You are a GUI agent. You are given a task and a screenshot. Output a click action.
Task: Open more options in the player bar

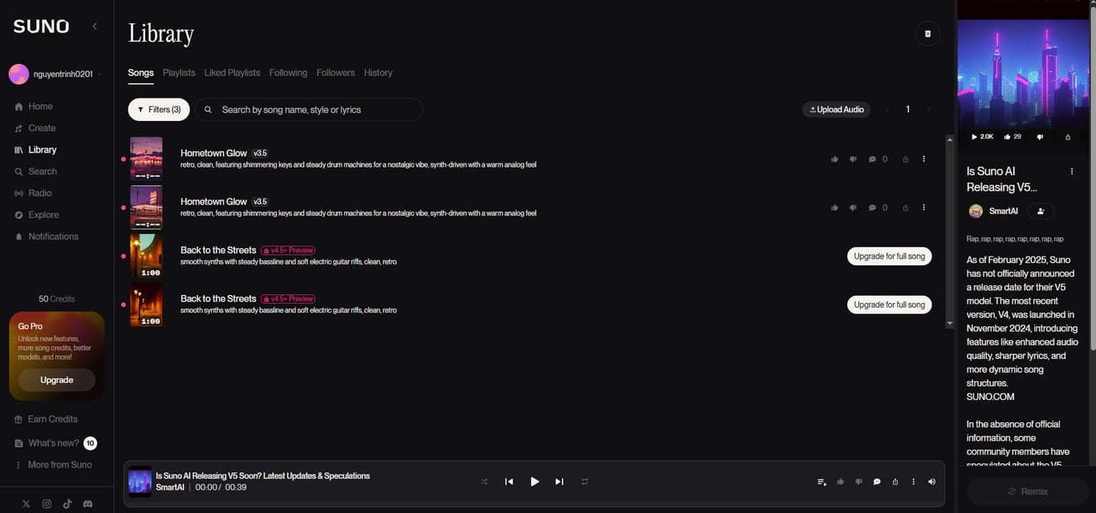click(913, 482)
